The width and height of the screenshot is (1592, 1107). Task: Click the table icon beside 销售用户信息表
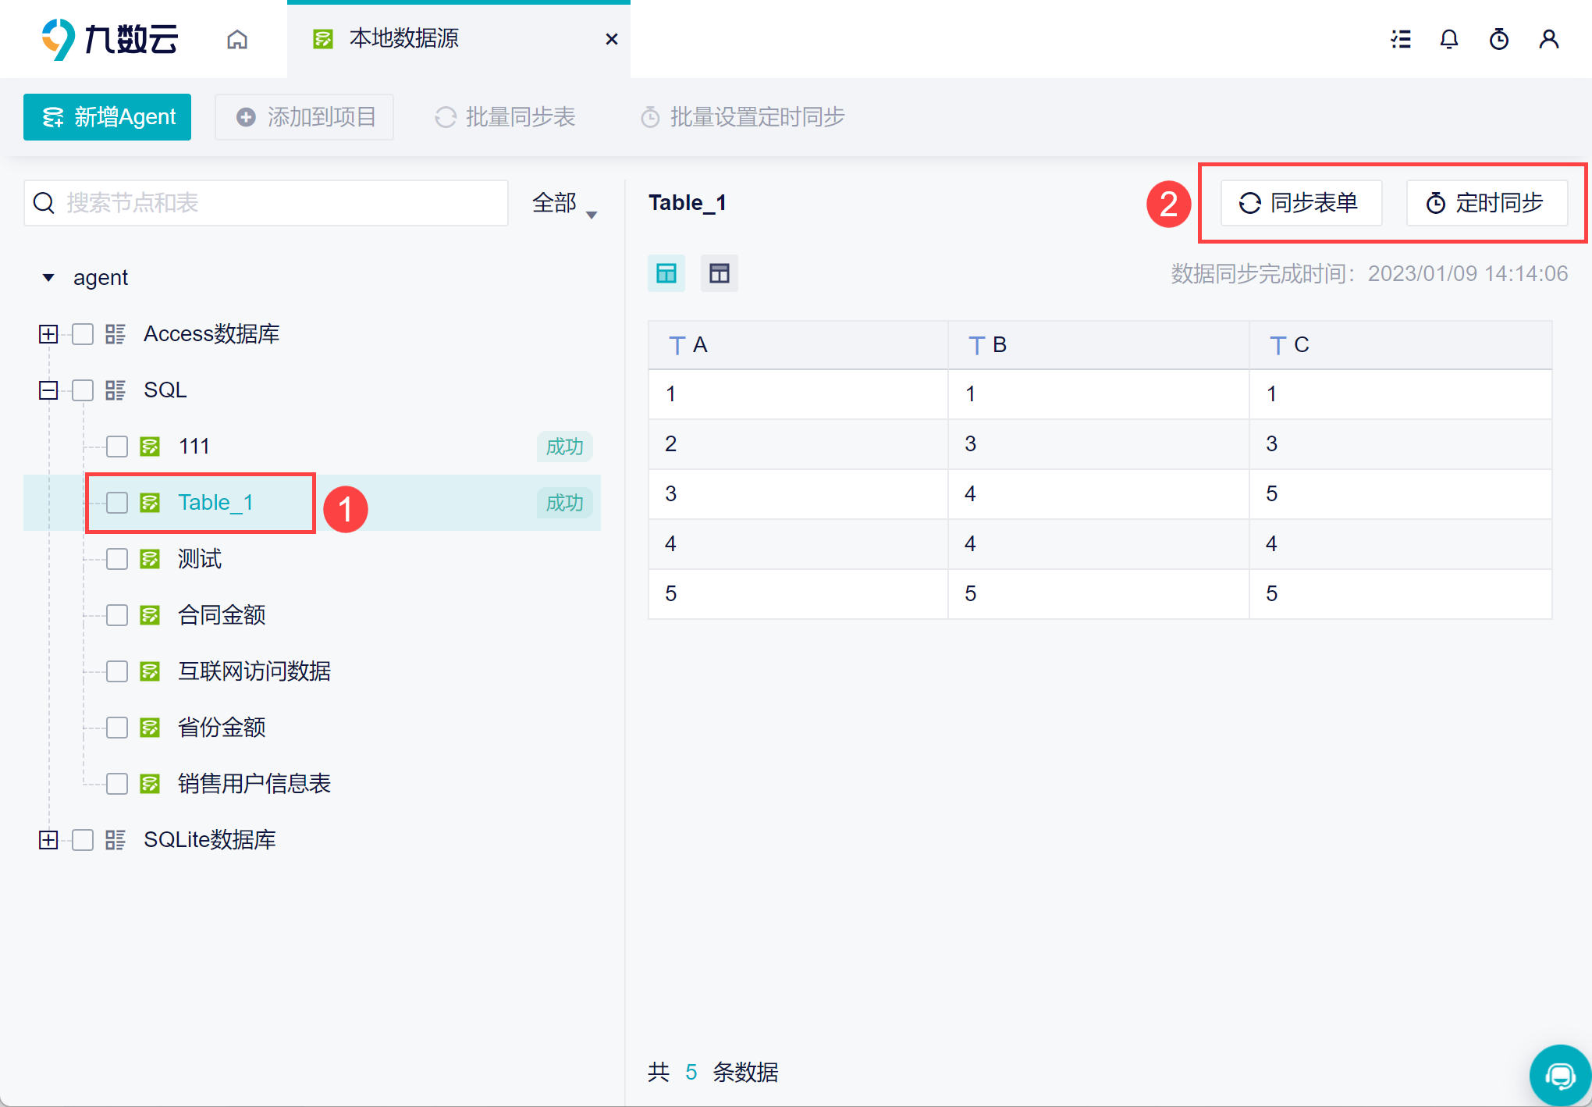(150, 784)
